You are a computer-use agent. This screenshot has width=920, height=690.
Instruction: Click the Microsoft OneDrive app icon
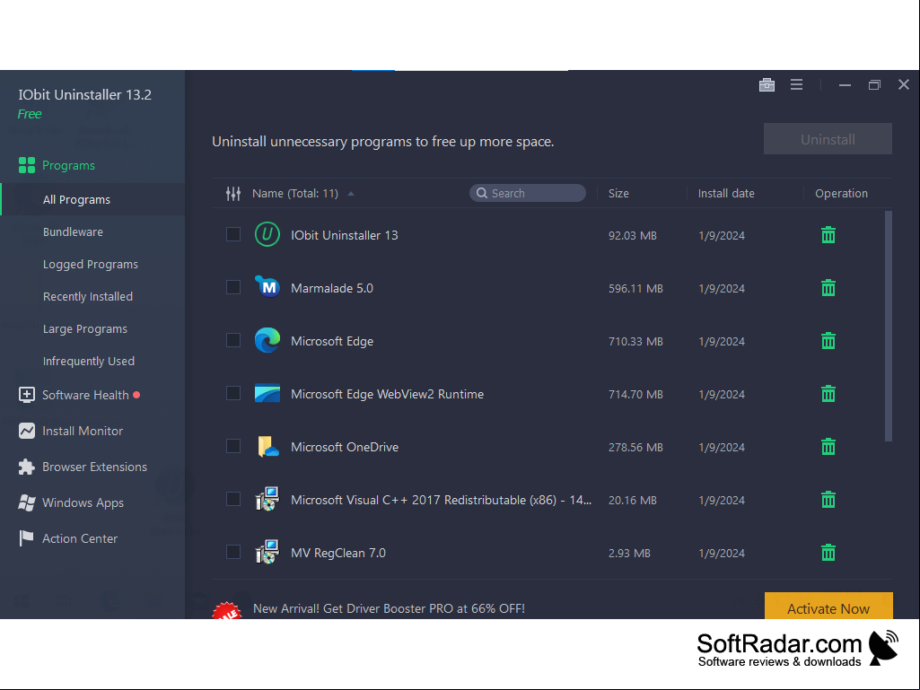(267, 447)
